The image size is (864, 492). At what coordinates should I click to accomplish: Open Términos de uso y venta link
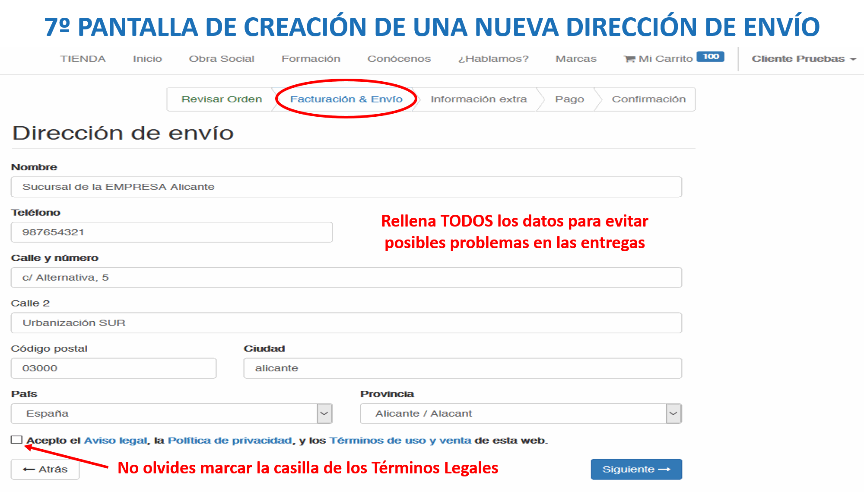pyautogui.click(x=400, y=441)
